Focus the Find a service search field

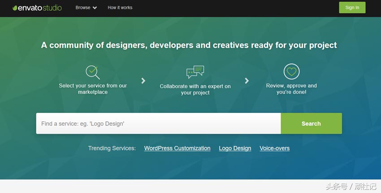(158, 124)
